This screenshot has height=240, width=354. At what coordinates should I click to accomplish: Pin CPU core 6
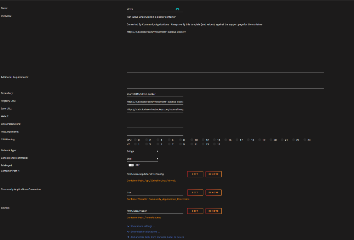(x=169, y=140)
